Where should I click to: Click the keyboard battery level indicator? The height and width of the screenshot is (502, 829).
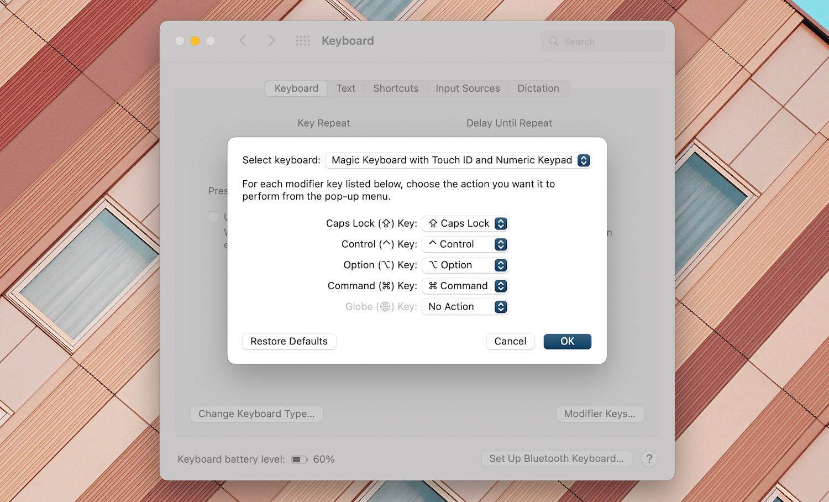tap(299, 459)
